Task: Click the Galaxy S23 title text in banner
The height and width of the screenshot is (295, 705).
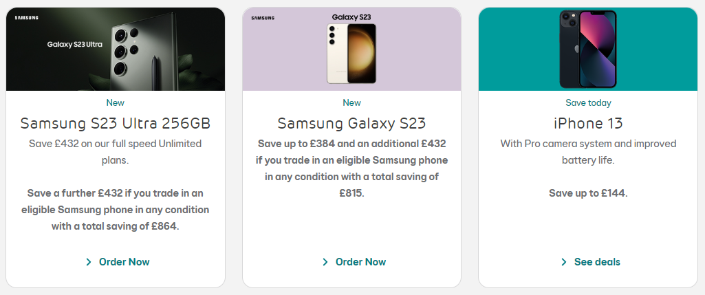Action: pos(351,18)
